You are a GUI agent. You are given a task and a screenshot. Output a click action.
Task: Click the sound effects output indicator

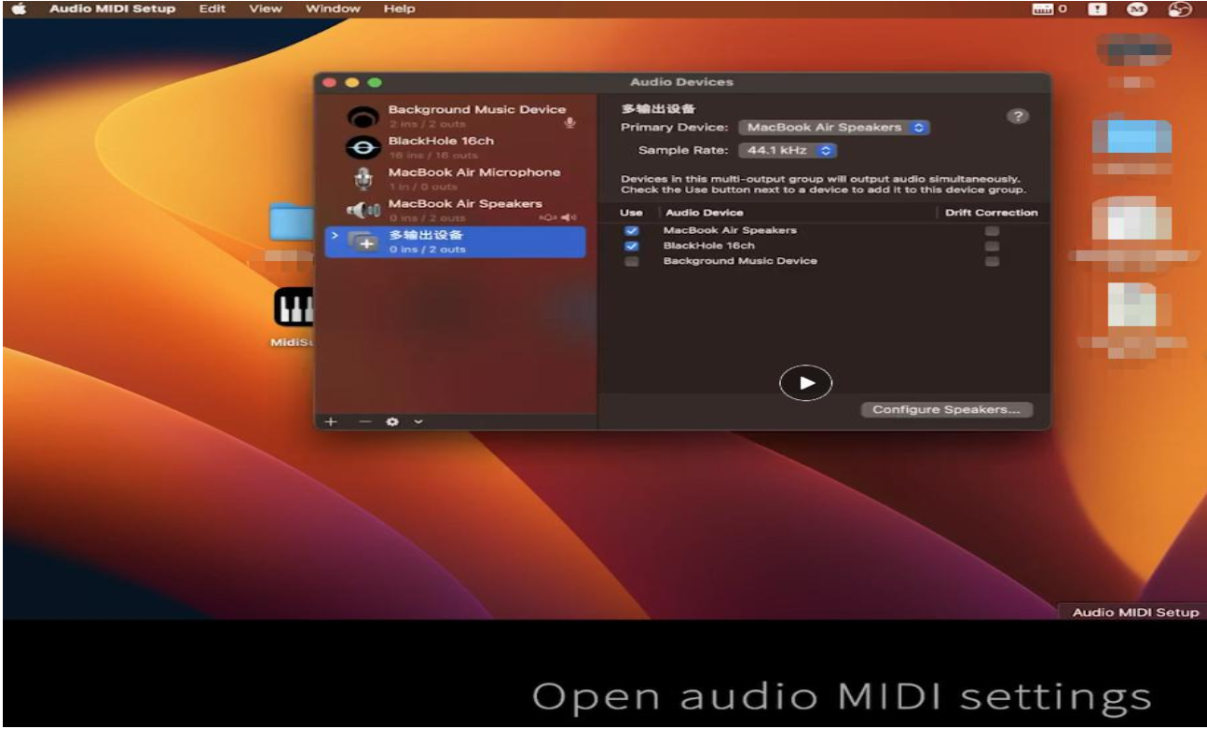[547, 217]
